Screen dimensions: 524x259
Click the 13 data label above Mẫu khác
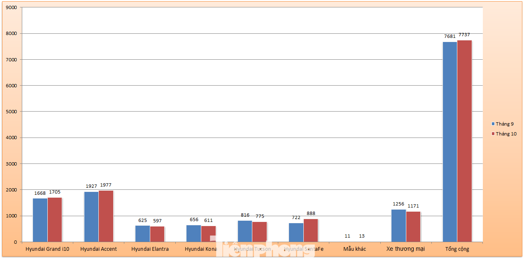[x=362, y=236]
